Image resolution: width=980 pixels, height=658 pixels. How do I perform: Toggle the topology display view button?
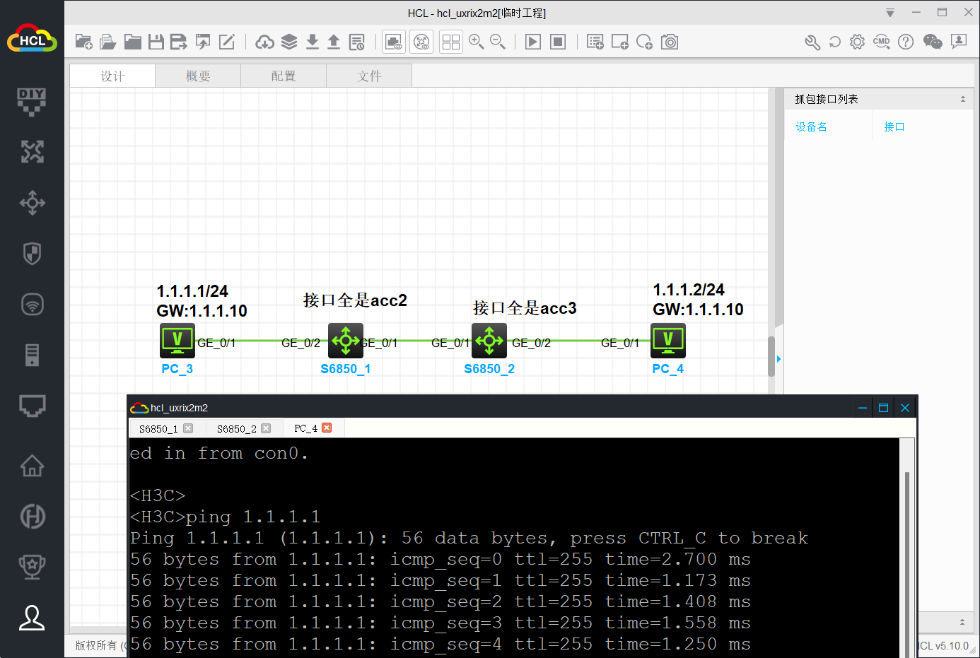(x=421, y=42)
